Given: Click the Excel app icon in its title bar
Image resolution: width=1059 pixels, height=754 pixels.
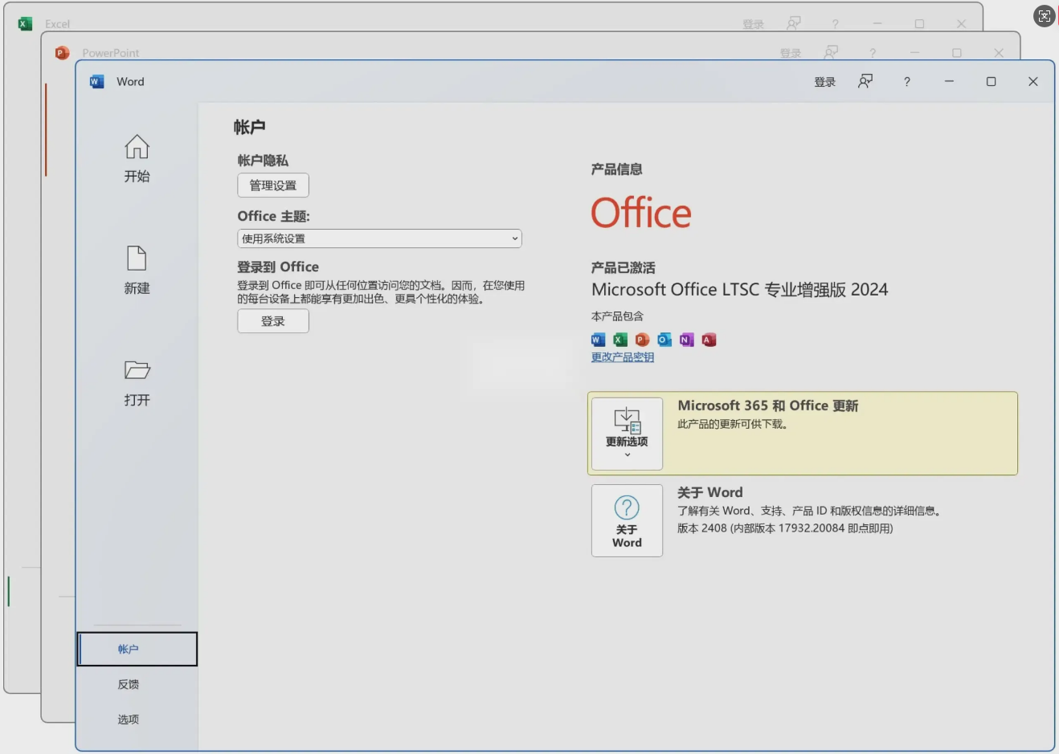Looking at the screenshot, I should coord(25,24).
